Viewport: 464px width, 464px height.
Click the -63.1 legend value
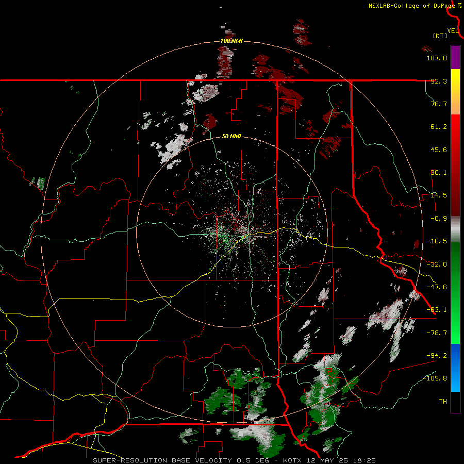pyautogui.click(x=437, y=310)
